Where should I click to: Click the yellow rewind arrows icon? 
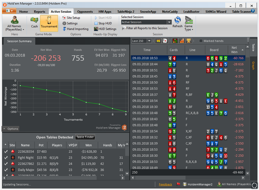pyautogui.click(x=158, y=41)
